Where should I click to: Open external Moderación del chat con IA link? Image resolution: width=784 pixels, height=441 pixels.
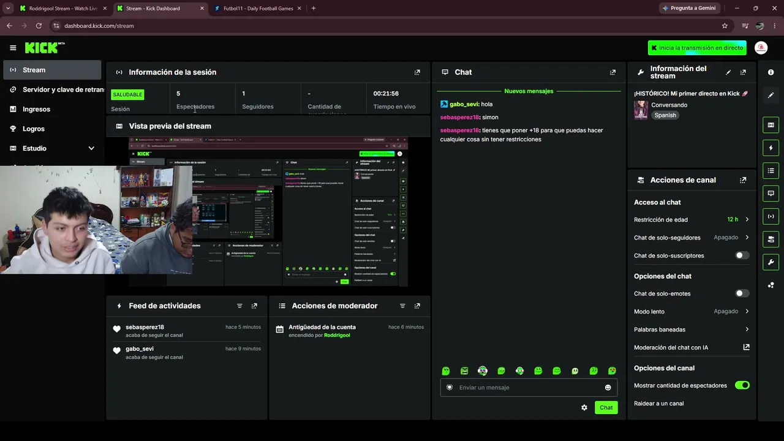pyautogui.click(x=746, y=347)
